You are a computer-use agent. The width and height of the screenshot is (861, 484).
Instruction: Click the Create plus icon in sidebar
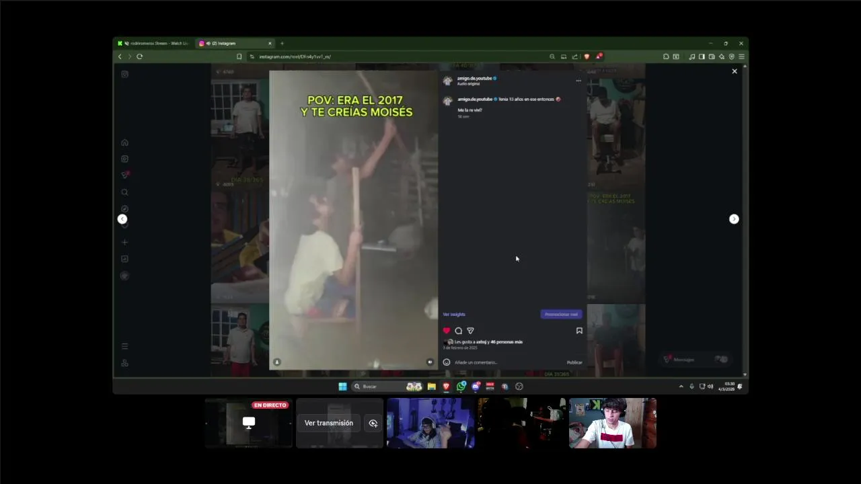(x=124, y=242)
